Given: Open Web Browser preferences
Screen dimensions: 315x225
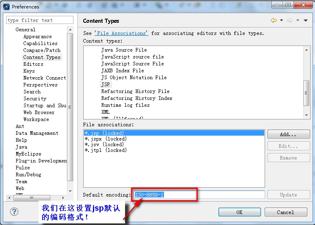Looking at the screenshot, I should pos(39,112).
